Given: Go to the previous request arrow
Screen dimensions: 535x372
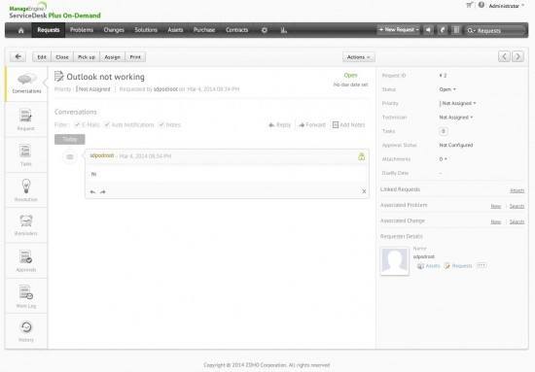Looking at the screenshot, I should 504,56.
